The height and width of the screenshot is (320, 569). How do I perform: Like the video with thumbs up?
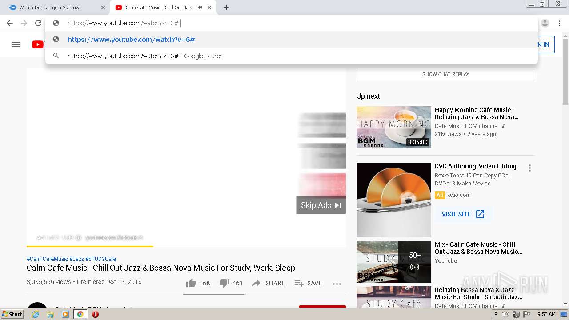(x=191, y=283)
